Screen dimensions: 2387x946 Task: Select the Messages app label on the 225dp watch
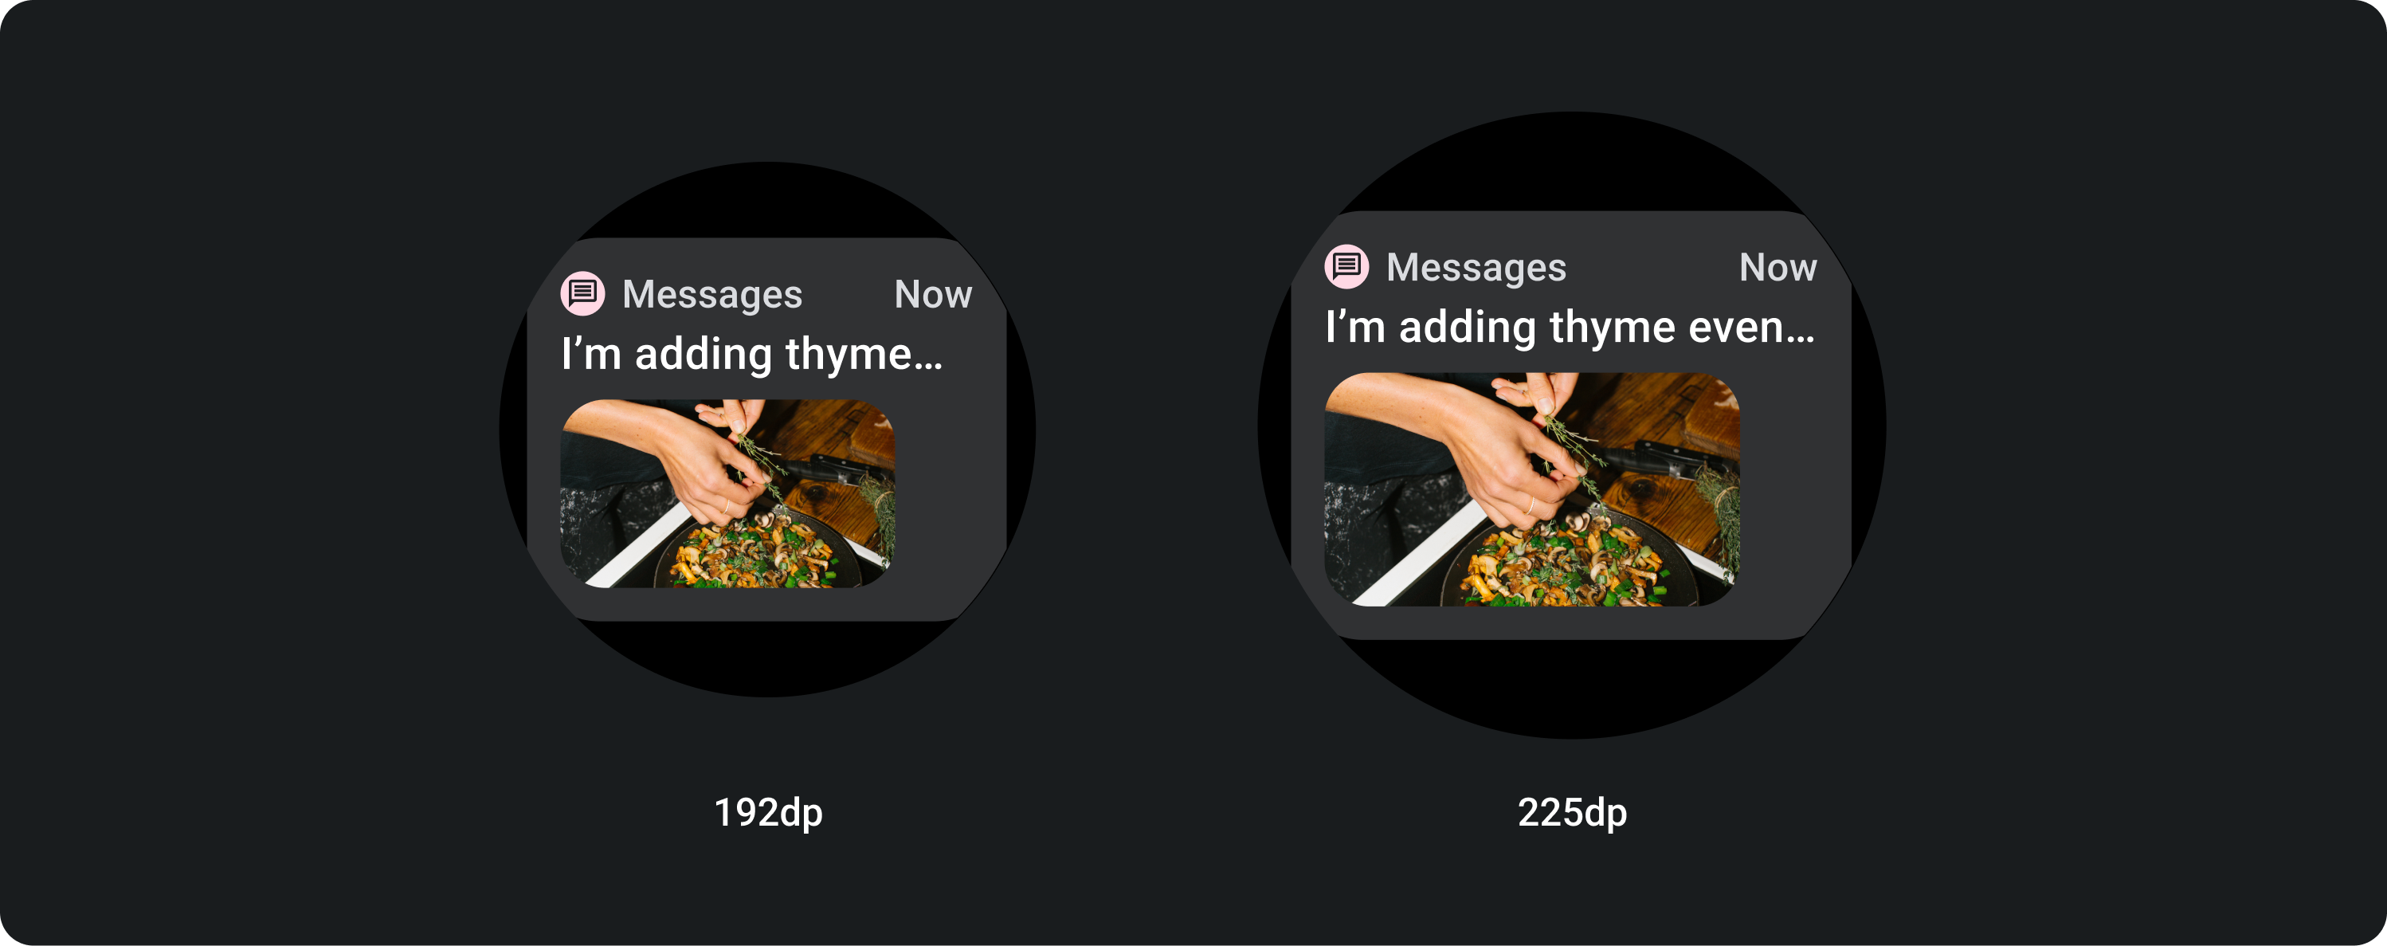[1476, 268]
